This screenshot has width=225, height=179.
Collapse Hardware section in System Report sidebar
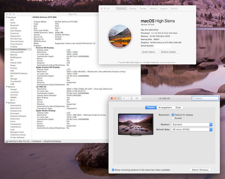click(x=7, y=17)
